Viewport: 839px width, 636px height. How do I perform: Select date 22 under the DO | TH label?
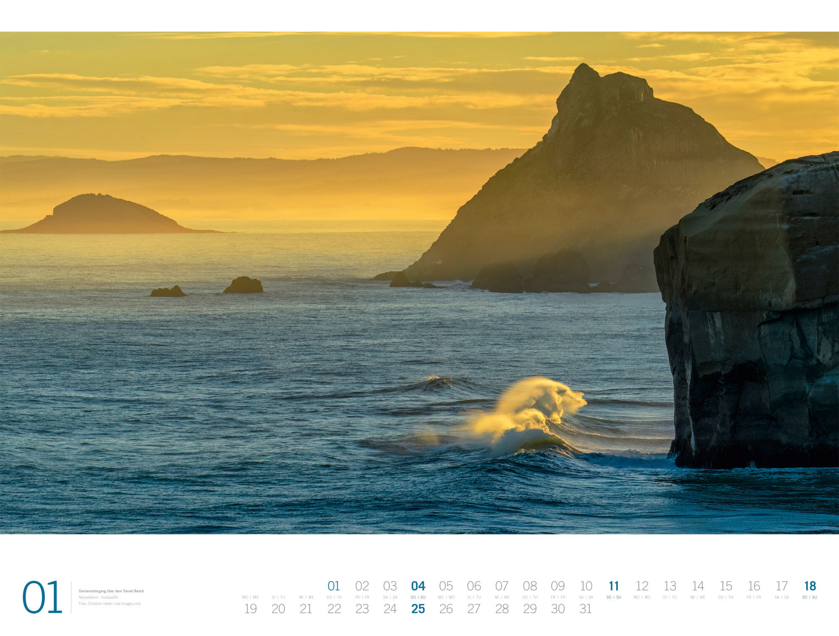point(334,609)
